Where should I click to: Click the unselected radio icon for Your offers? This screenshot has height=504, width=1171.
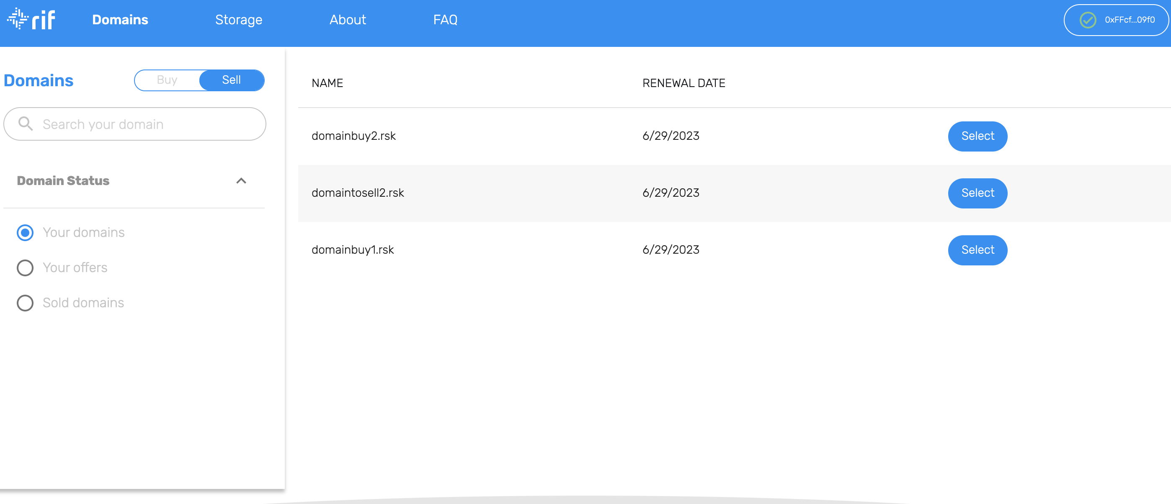[24, 267]
